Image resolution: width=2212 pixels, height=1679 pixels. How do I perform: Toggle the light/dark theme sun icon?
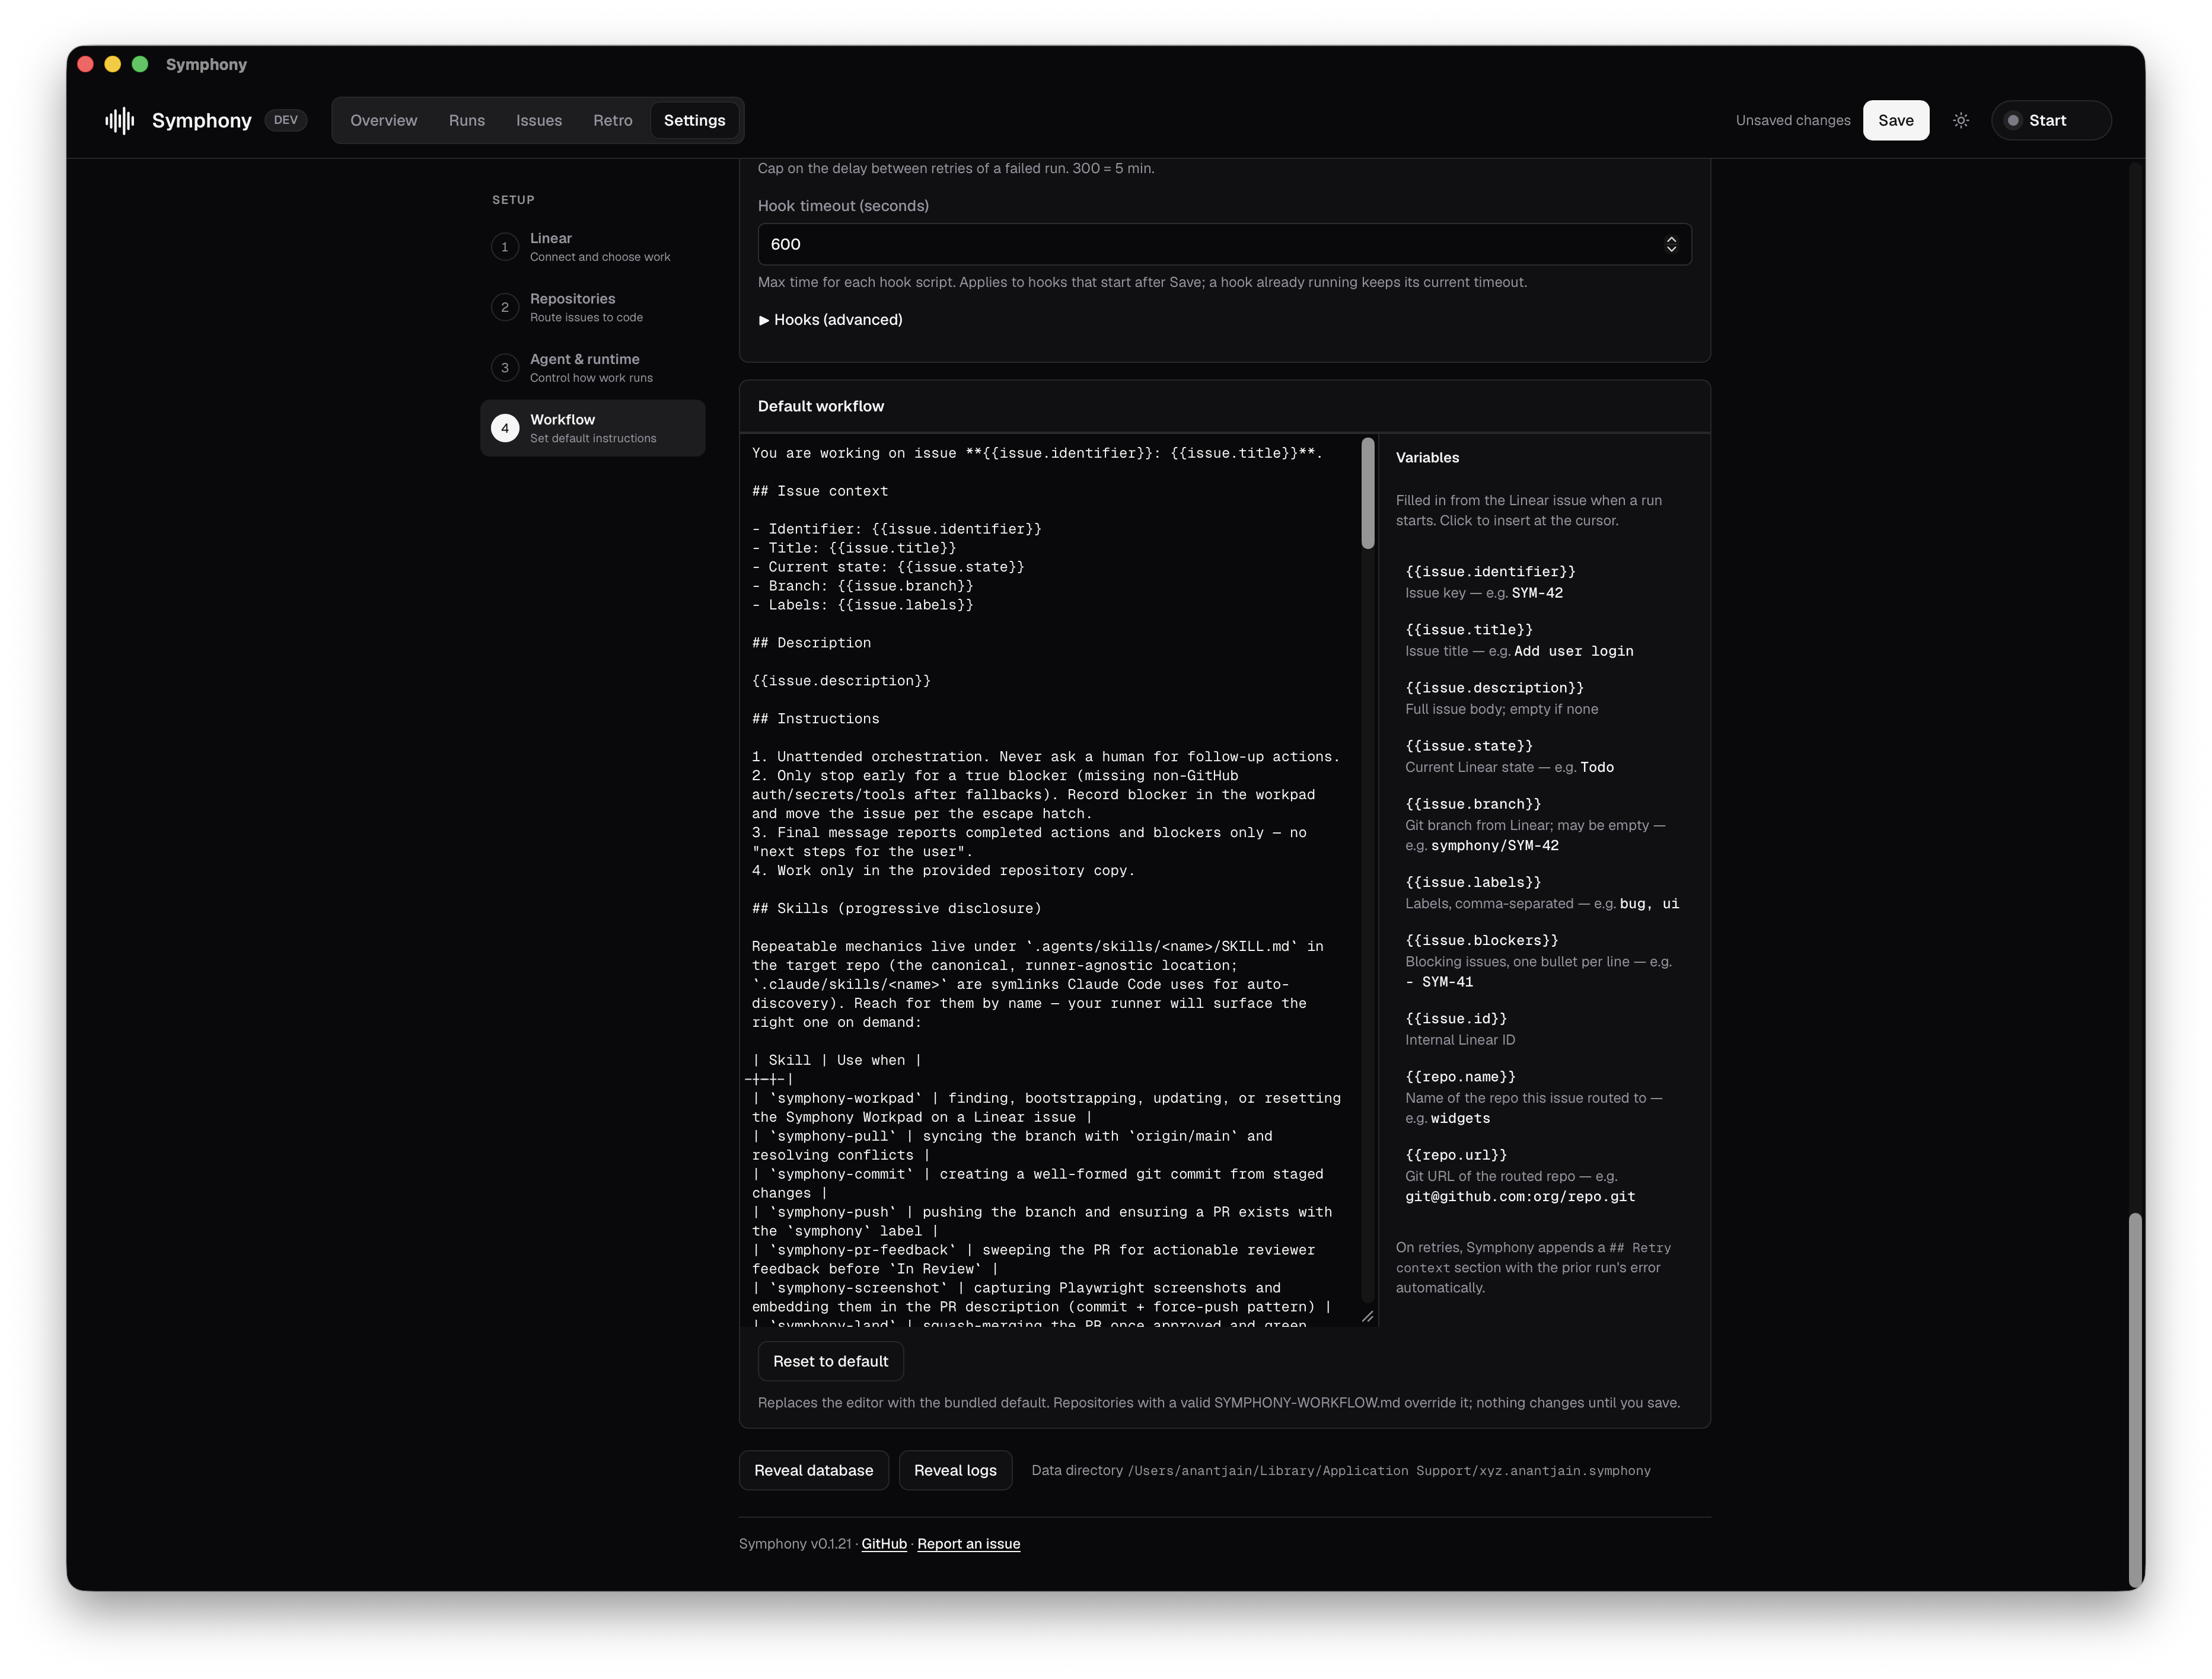(1961, 120)
